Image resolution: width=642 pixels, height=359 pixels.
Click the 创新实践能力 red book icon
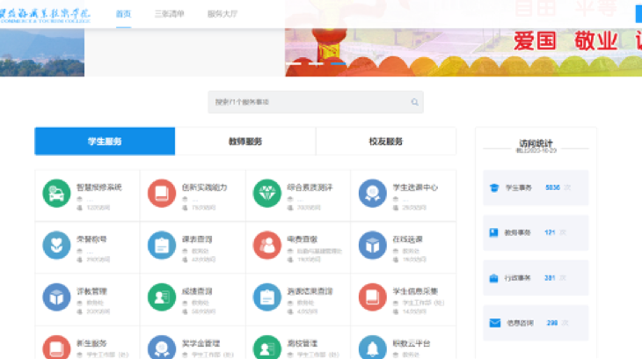[162, 194]
